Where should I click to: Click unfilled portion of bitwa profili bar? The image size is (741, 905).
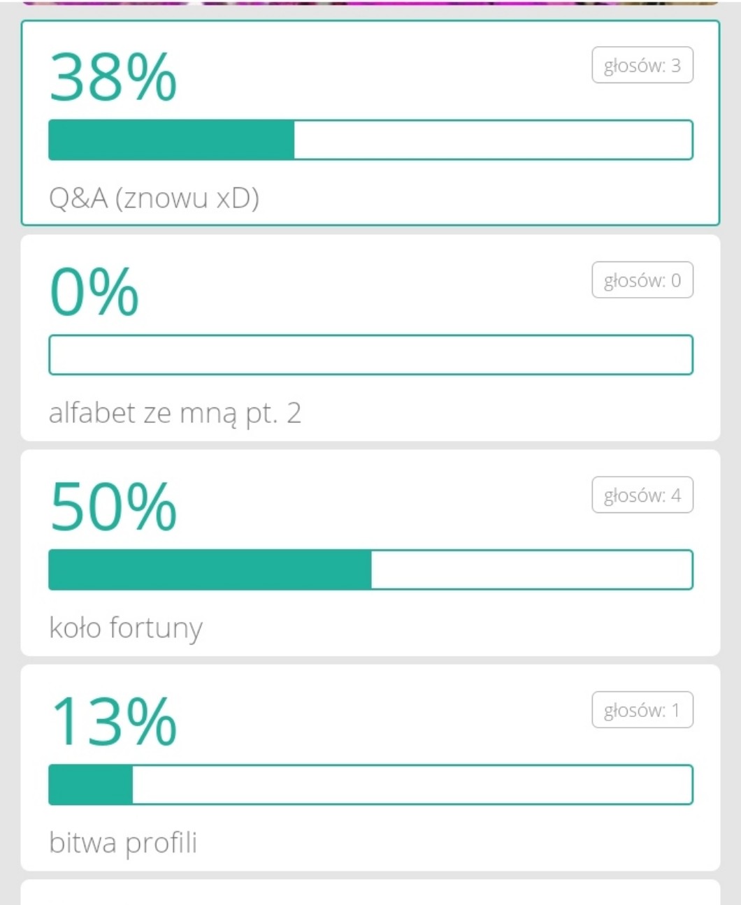pos(412,784)
